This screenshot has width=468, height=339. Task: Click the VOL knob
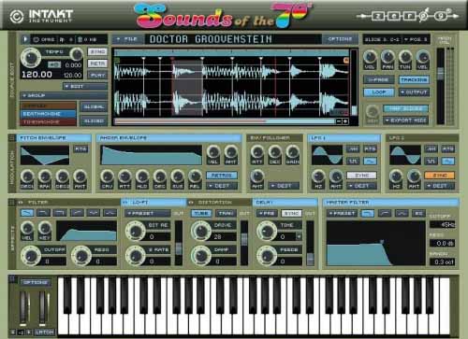click(x=370, y=58)
